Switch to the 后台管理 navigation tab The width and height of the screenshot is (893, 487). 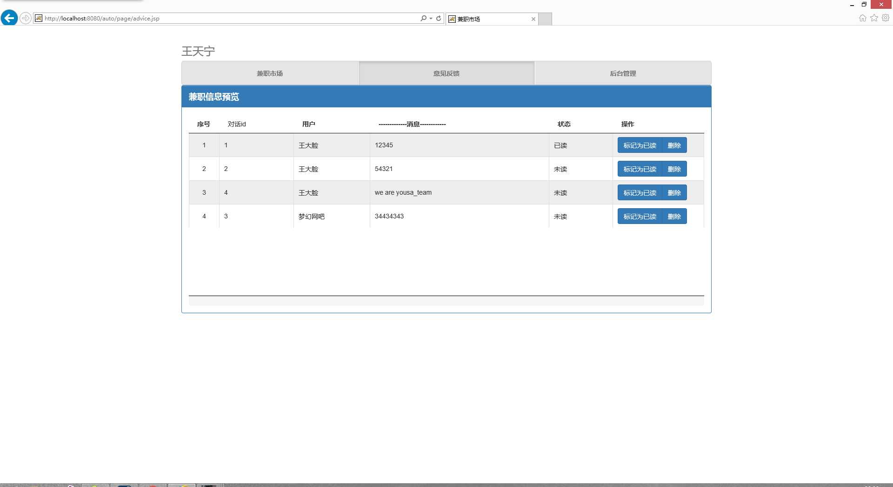pyautogui.click(x=623, y=73)
